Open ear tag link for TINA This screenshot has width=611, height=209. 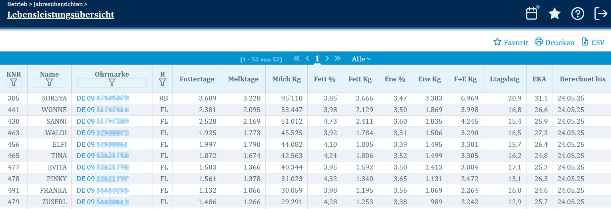click(103, 156)
